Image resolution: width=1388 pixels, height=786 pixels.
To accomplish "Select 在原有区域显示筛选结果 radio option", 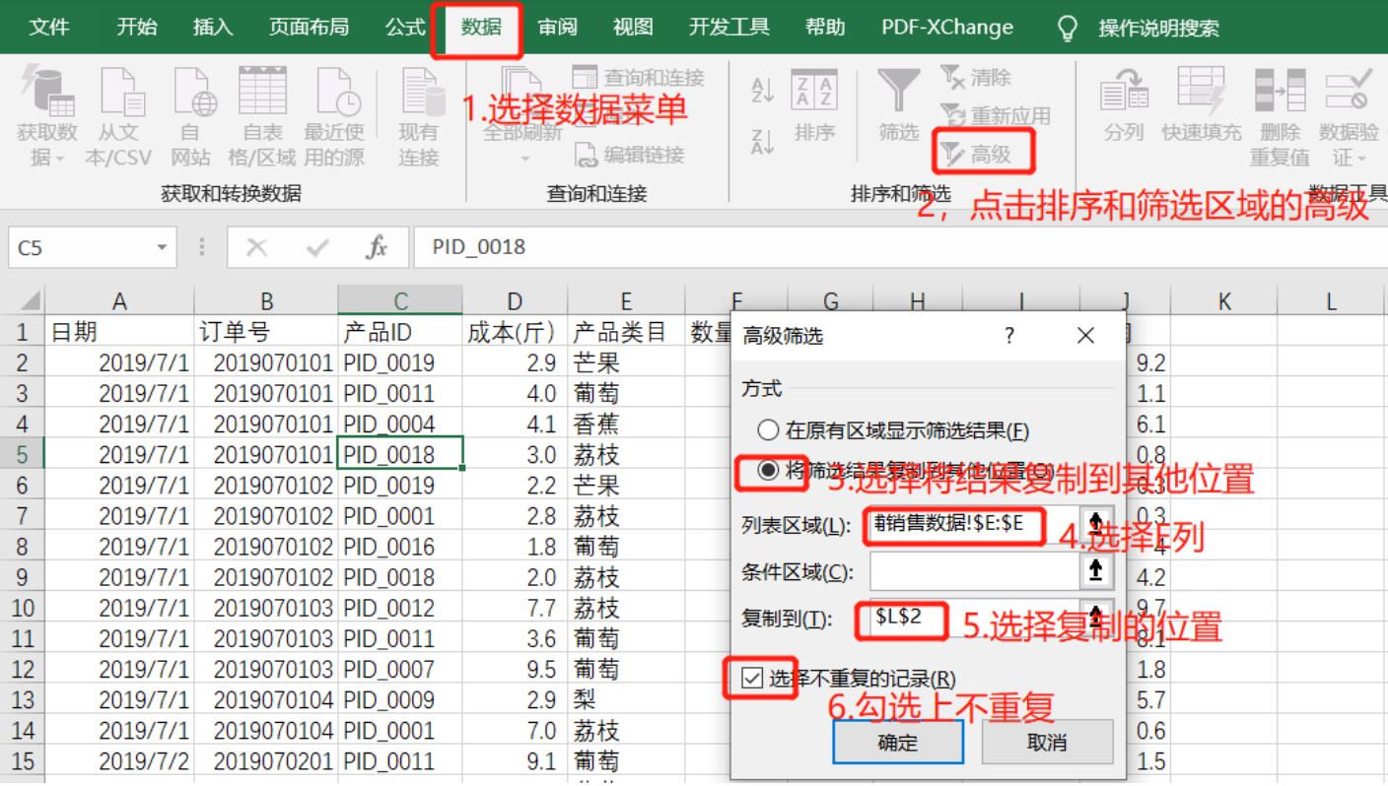I will [x=768, y=430].
